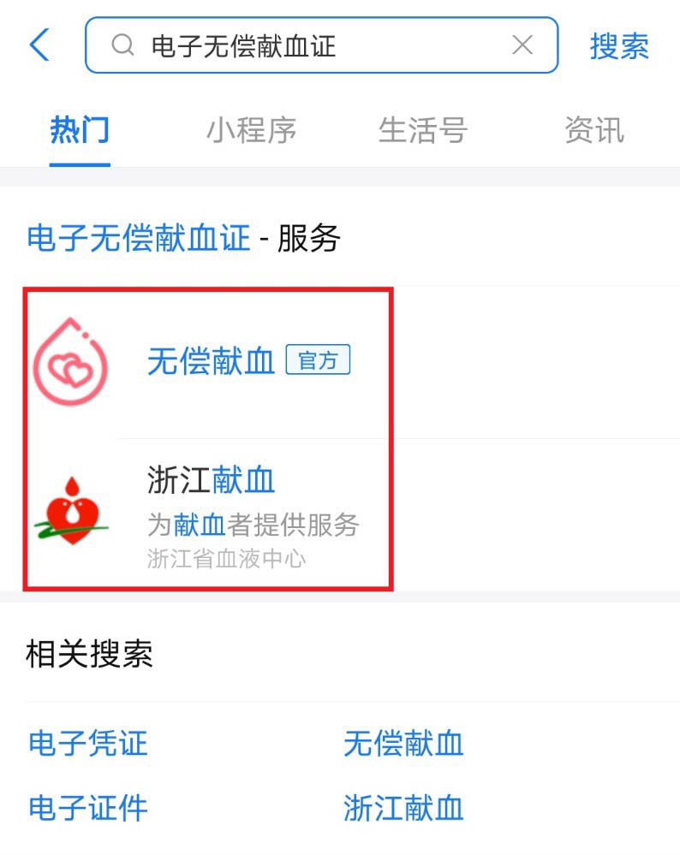Switch to the 小程序 tab
This screenshot has height=855, width=680.
[251, 130]
